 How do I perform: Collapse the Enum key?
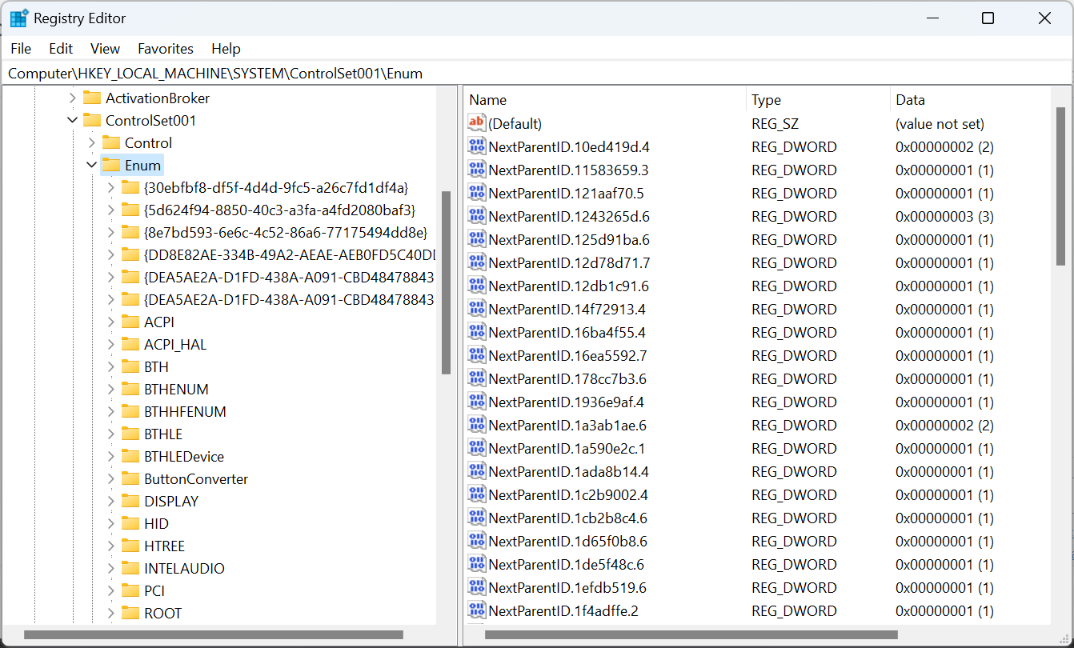(92, 165)
